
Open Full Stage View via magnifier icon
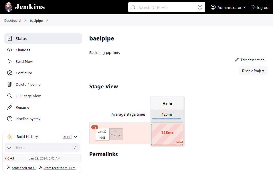point(10,96)
